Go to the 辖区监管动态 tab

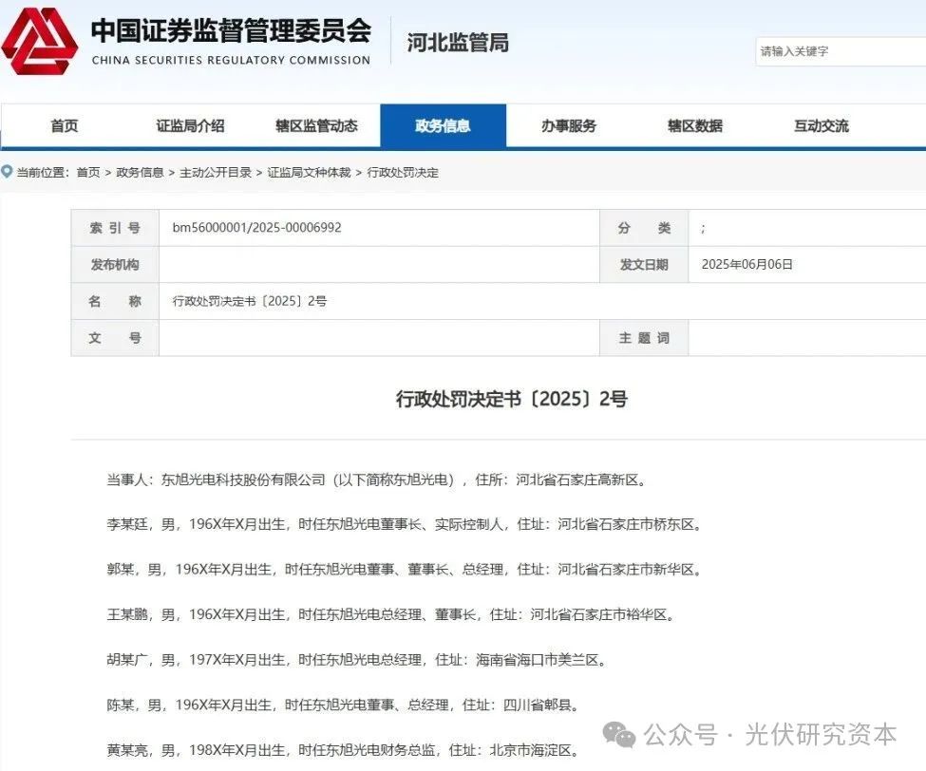click(316, 126)
